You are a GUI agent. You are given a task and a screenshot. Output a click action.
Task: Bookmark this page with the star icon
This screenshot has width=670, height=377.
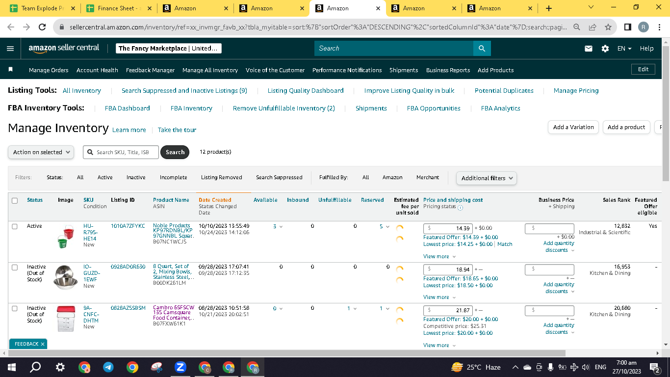[x=608, y=27]
